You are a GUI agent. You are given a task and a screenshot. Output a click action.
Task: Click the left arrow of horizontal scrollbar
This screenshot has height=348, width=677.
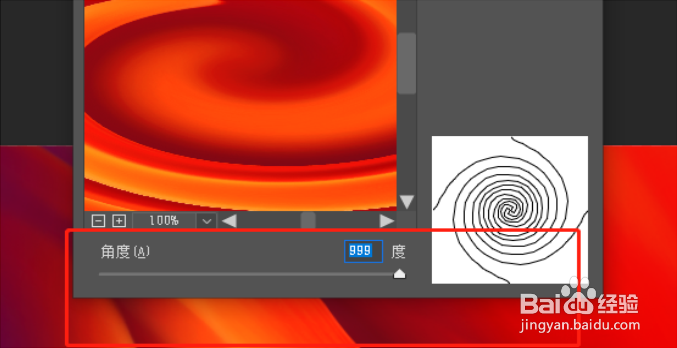coord(229,221)
